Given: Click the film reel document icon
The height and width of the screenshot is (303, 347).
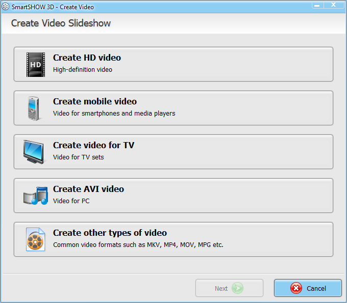Looking at the screenshot, I should click(x=35, y=239).
